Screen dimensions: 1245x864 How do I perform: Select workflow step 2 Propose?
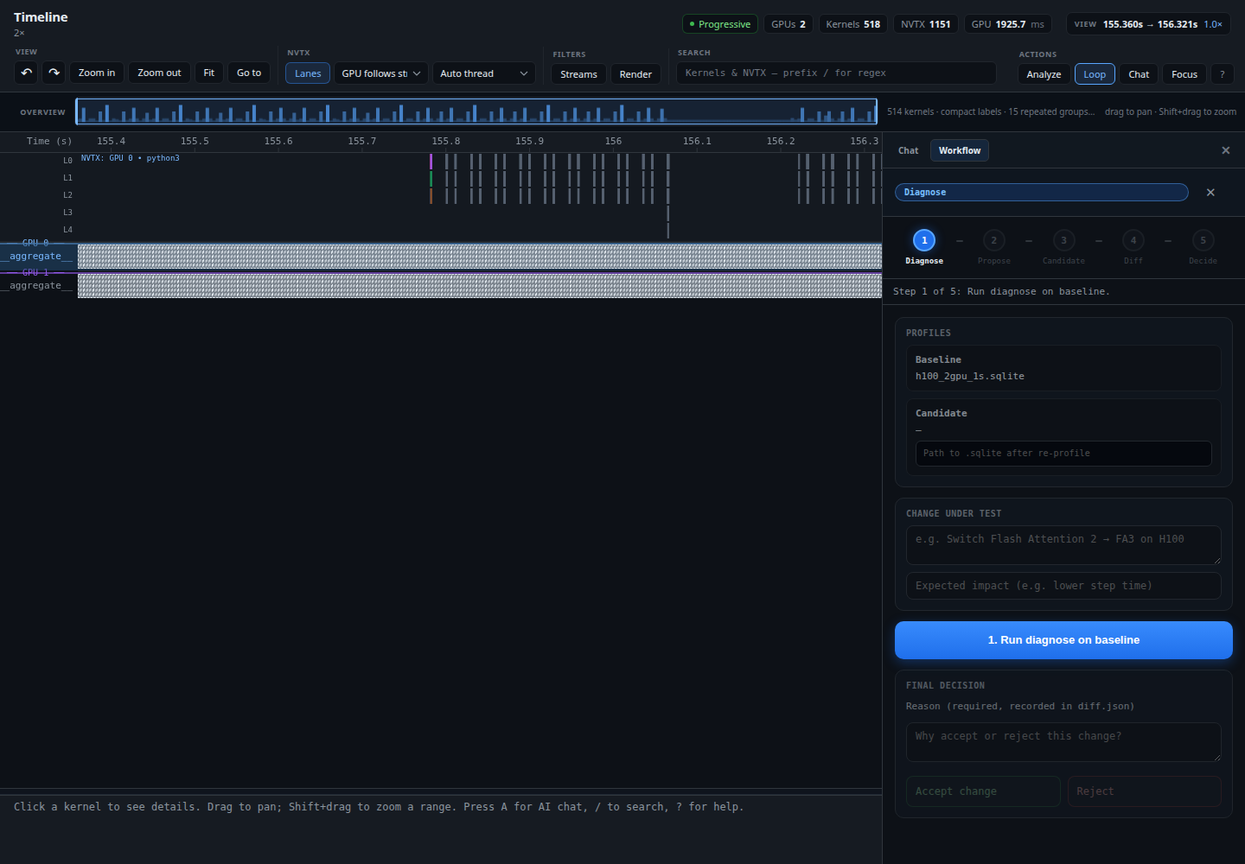point(993,246)
